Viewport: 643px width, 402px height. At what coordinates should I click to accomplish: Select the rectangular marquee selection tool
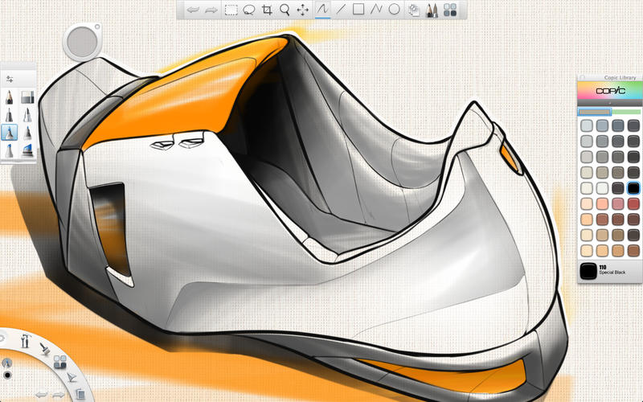(231, 10)
